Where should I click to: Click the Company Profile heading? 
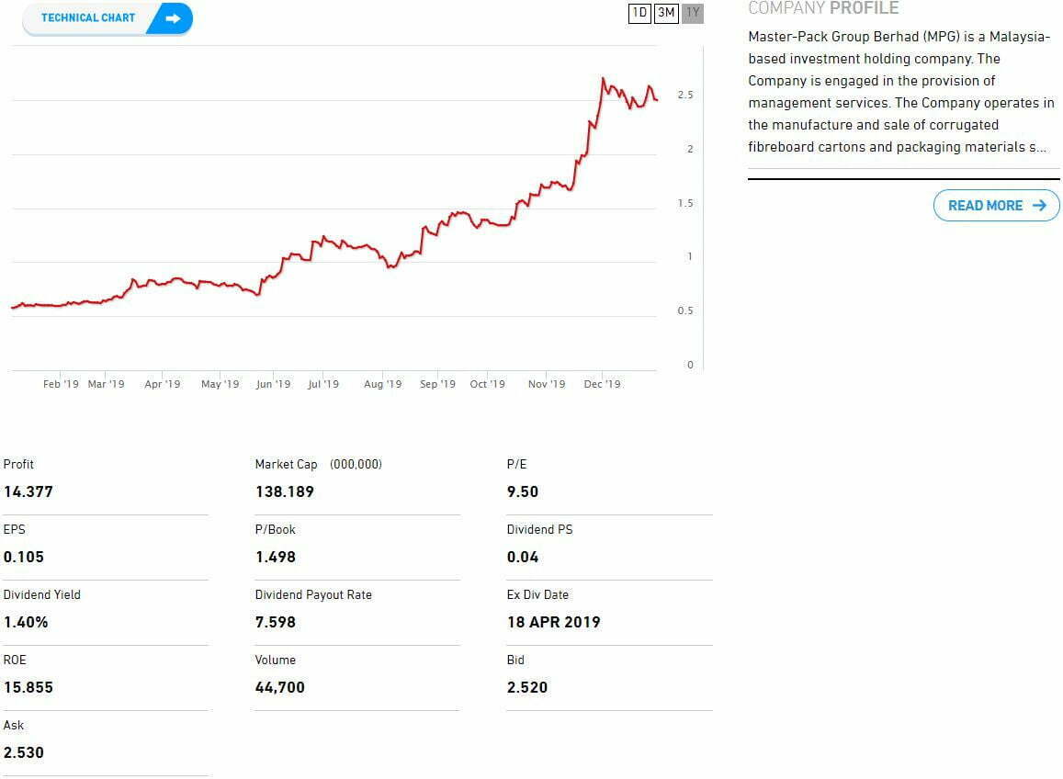tap(823, 8)
